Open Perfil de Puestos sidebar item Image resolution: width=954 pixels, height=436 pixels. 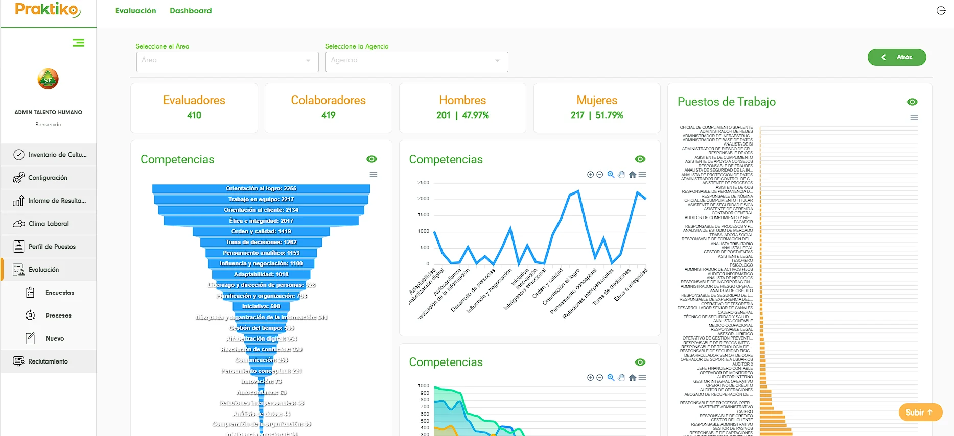pyautogui.click(x=49, y=247)
